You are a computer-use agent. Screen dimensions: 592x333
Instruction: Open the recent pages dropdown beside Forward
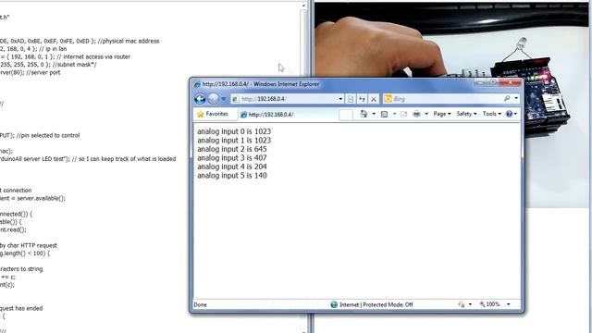224,99
